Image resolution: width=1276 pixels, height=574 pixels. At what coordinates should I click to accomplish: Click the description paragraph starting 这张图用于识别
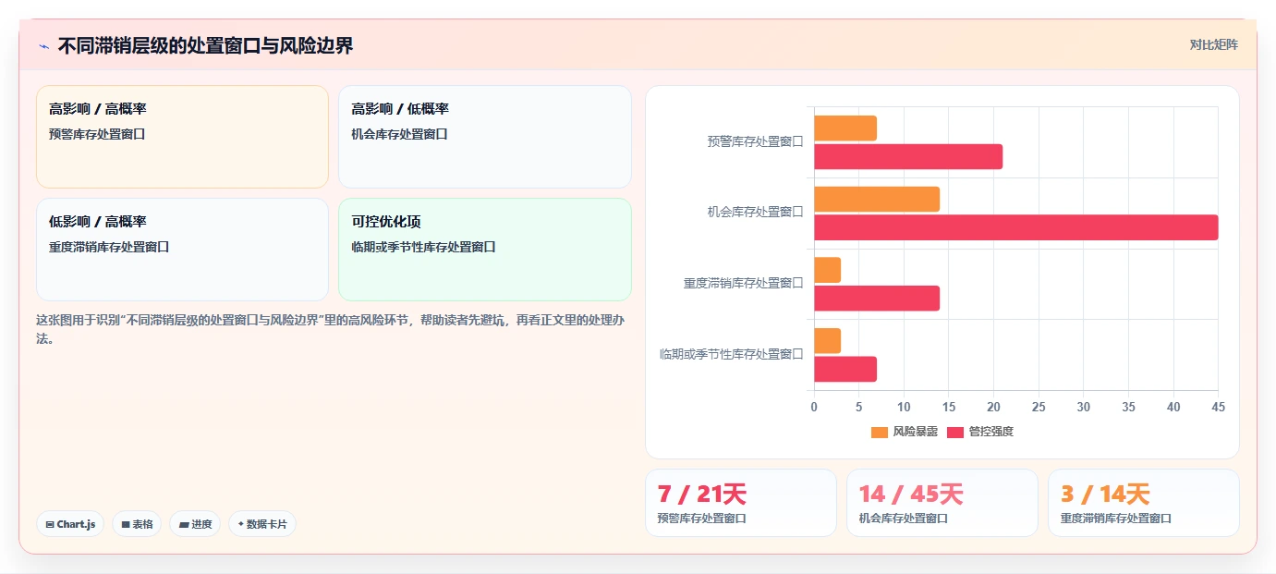tap(333, 330)
